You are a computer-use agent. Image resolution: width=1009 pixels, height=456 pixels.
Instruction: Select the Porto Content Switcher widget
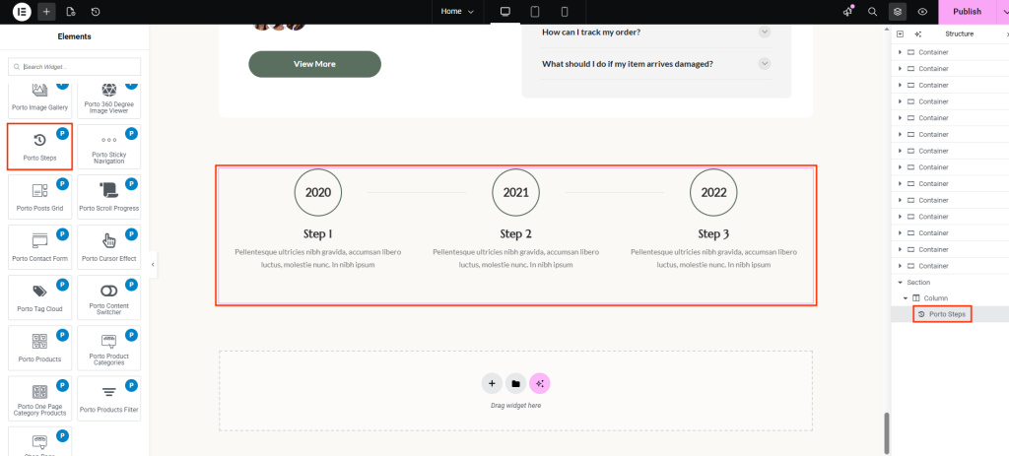click(x=108, y=298)
